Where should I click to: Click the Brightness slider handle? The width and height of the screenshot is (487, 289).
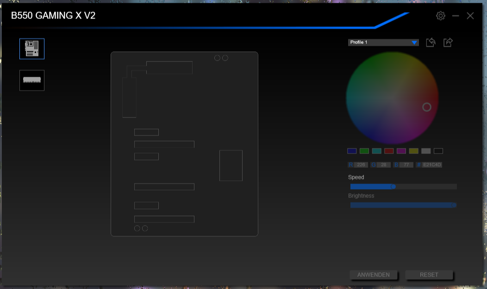click(454, 205)
